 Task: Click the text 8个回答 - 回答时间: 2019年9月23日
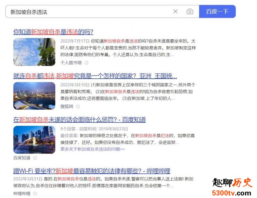[x=94, y=129]
